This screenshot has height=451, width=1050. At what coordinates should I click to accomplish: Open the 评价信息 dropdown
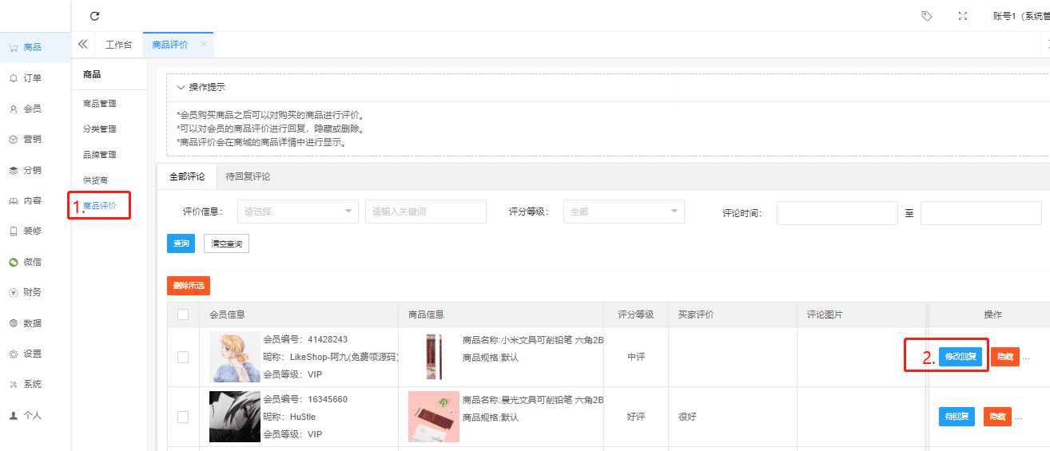(297, 212)
